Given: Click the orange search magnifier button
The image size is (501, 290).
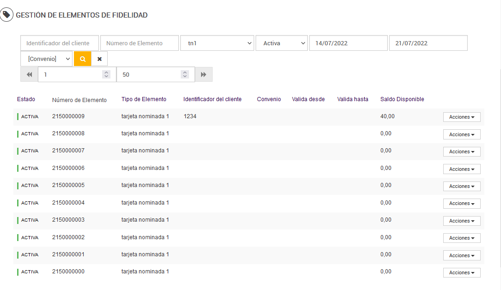Looking at the screenshot, I should 83,59.
